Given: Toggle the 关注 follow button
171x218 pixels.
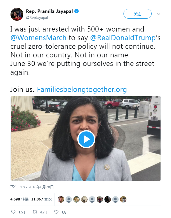Looking at the screenshot, I should [137, 14].
